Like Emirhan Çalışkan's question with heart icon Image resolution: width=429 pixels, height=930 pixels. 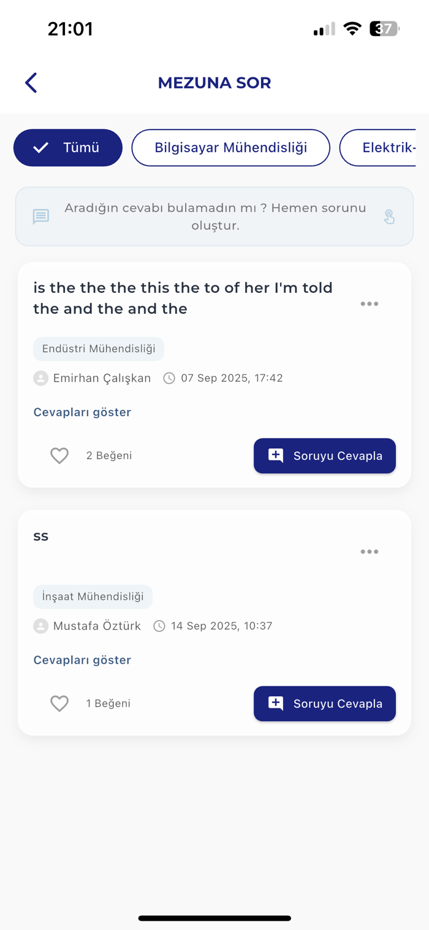coord(59,455)
